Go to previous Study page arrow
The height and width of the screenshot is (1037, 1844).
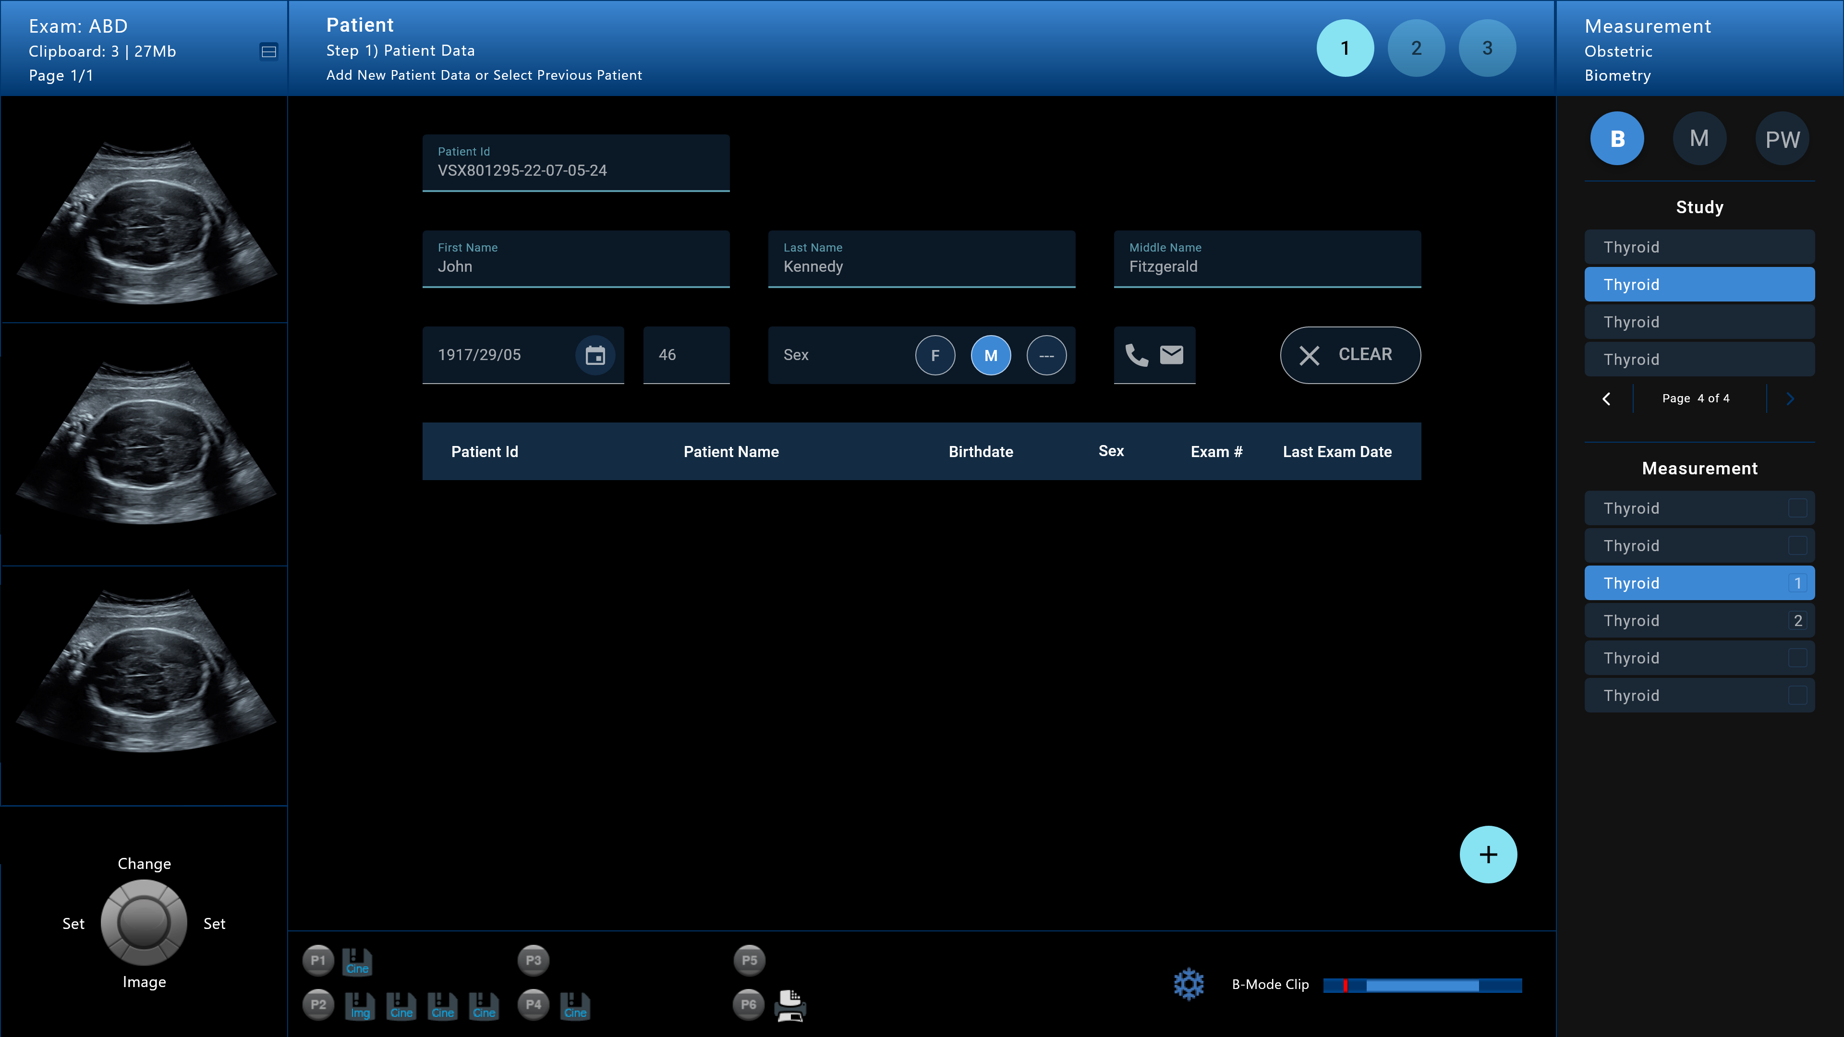pos(1606,398)
